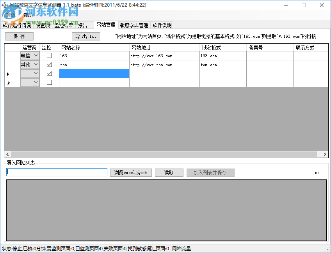Open the 软件说明 tab
331x253 pixels.
click(x=162, y=25)
